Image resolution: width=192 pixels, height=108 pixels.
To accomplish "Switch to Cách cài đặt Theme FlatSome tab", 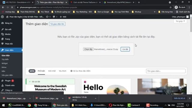I will tap(85, 2).
